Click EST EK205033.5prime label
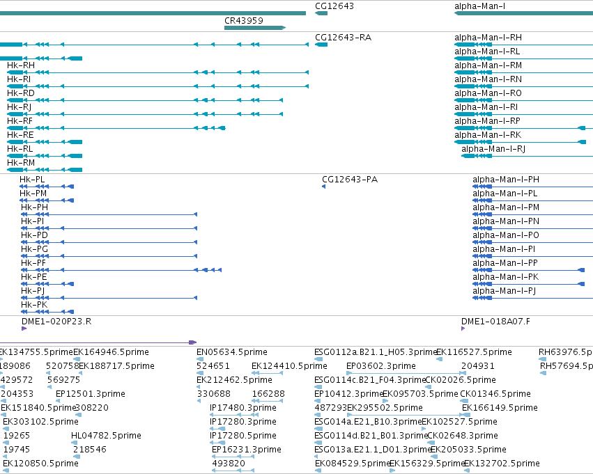This screenshot has width=593, height=474. tap(468, 450)
